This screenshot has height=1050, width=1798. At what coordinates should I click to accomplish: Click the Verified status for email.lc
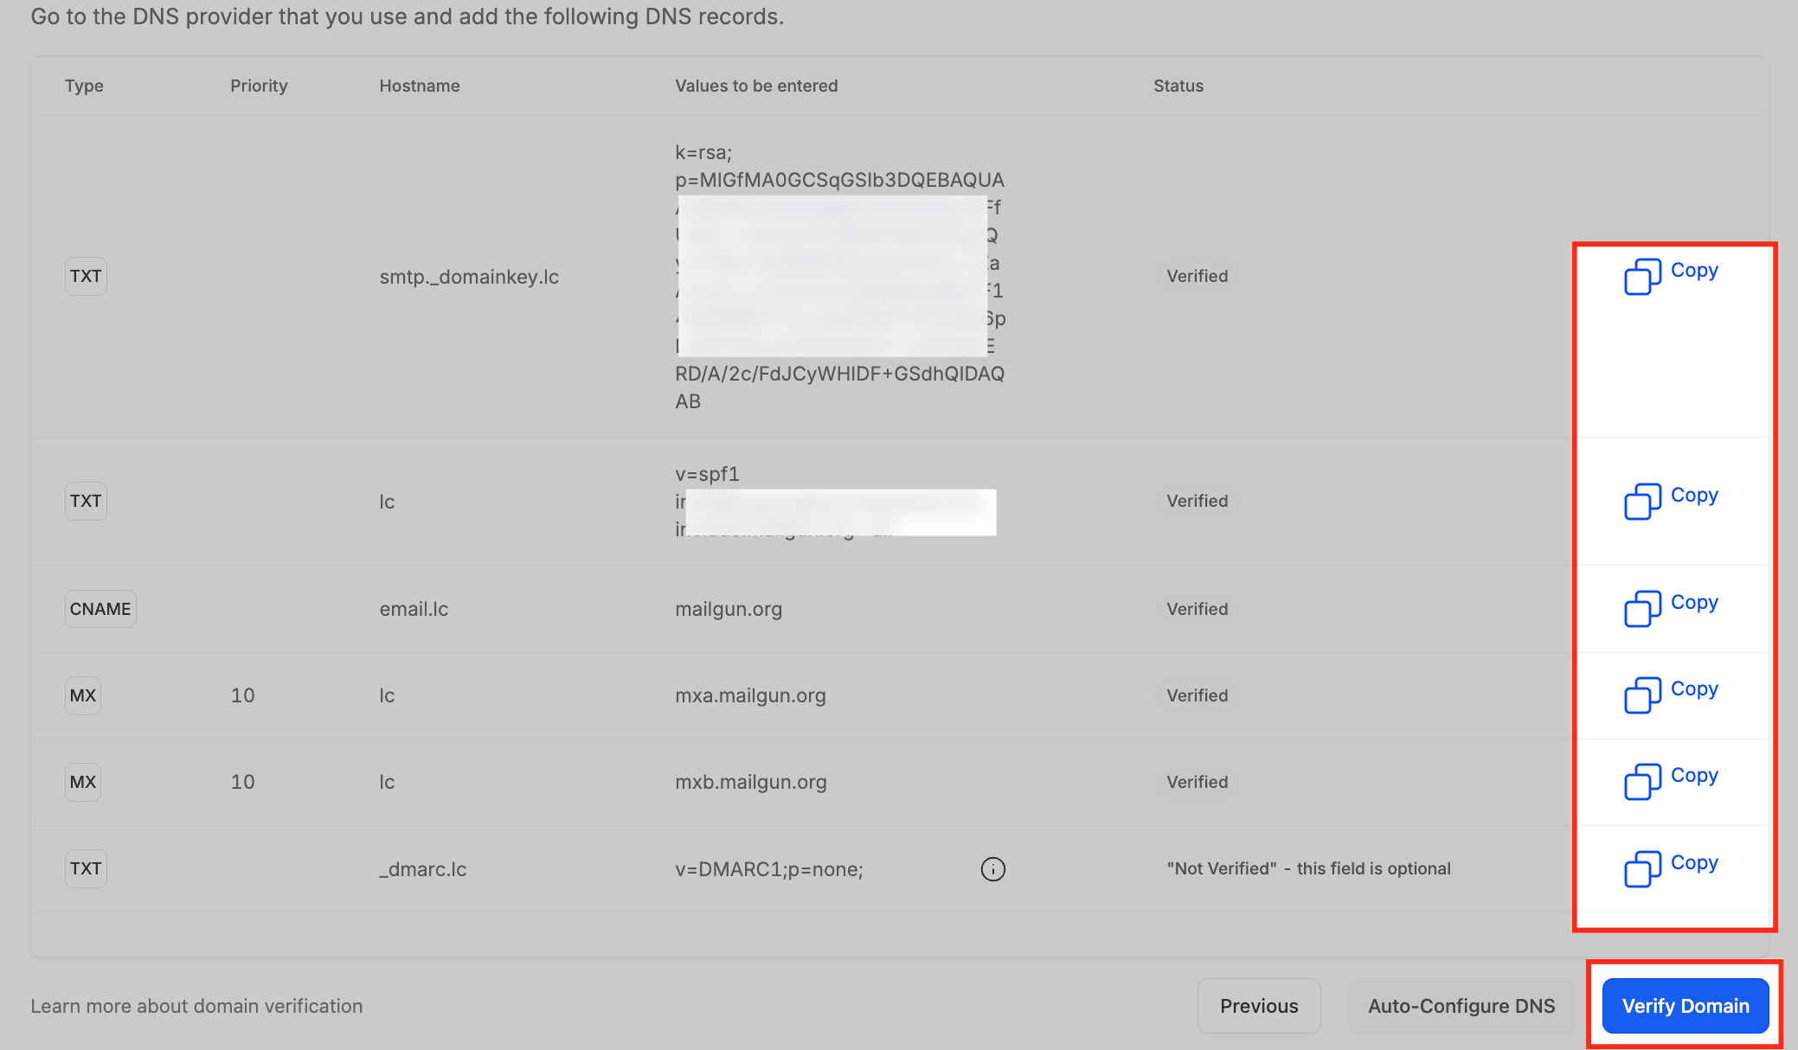pyautogui.click(x=1197, y=609)
